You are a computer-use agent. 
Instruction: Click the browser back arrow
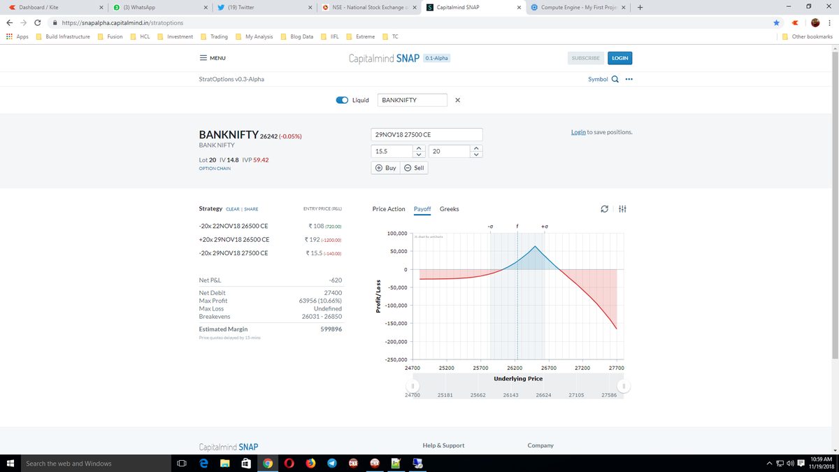[x=10, y=22]
